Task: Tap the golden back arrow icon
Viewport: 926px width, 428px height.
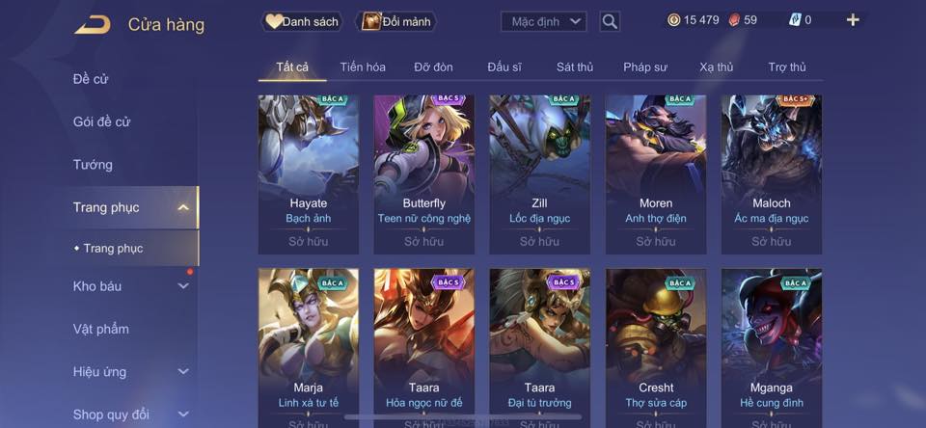Action: (93, 25)
